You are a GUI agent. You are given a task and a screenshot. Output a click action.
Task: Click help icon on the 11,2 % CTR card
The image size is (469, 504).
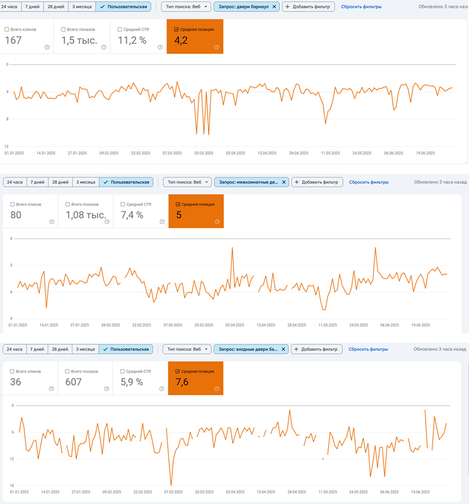coord(160,47)
